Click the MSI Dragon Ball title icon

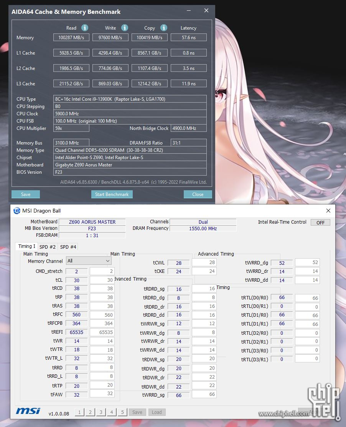click(17, 211)
